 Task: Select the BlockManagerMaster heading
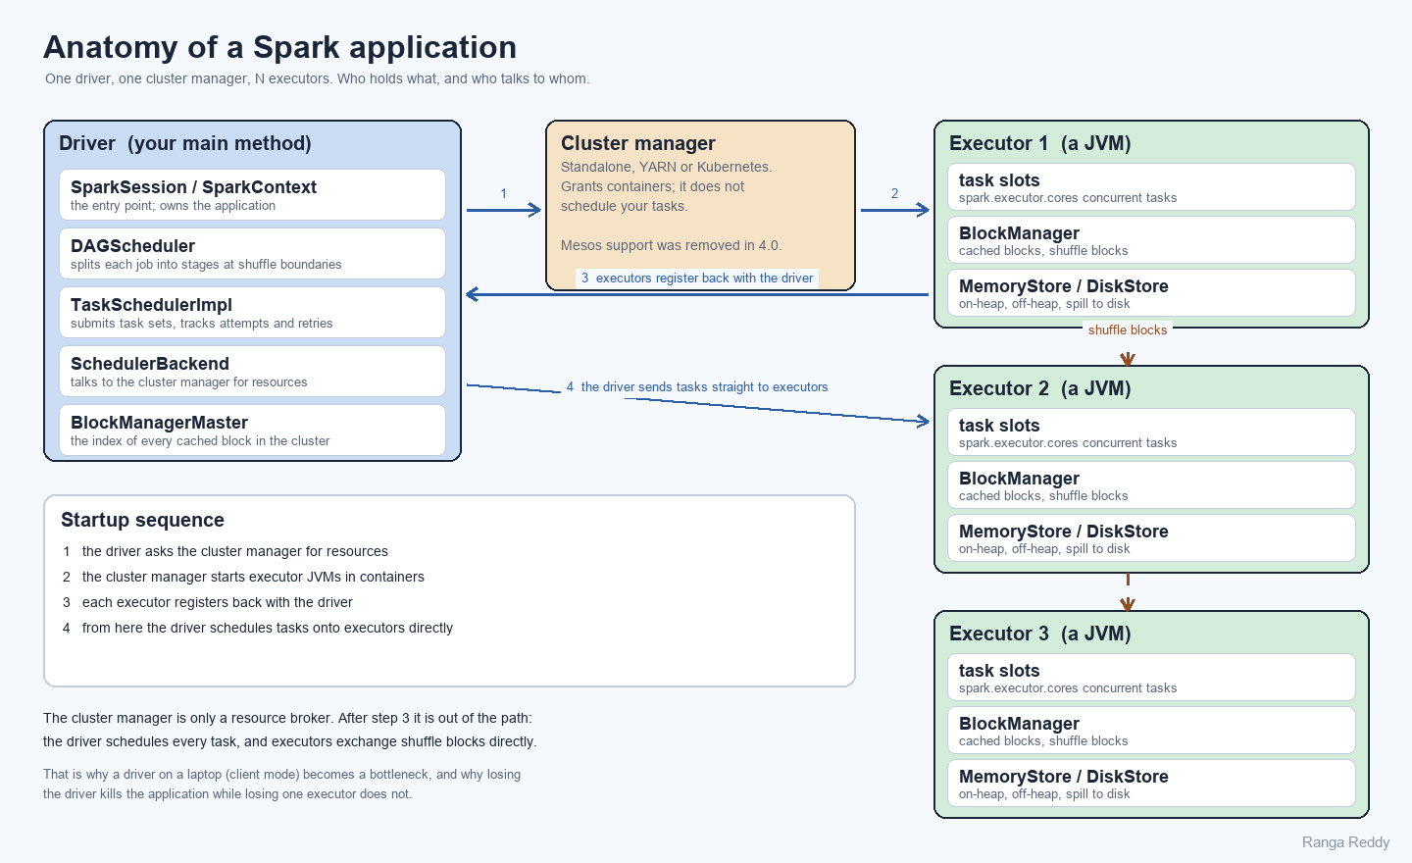159,423
